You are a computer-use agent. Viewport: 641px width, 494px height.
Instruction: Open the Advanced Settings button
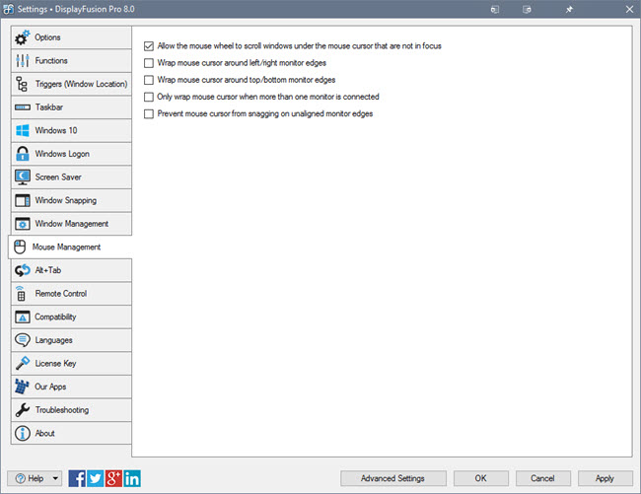coord(392,478)
